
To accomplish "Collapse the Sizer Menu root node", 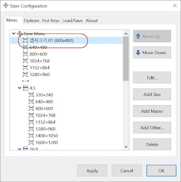I will click(x=14, y=34).
